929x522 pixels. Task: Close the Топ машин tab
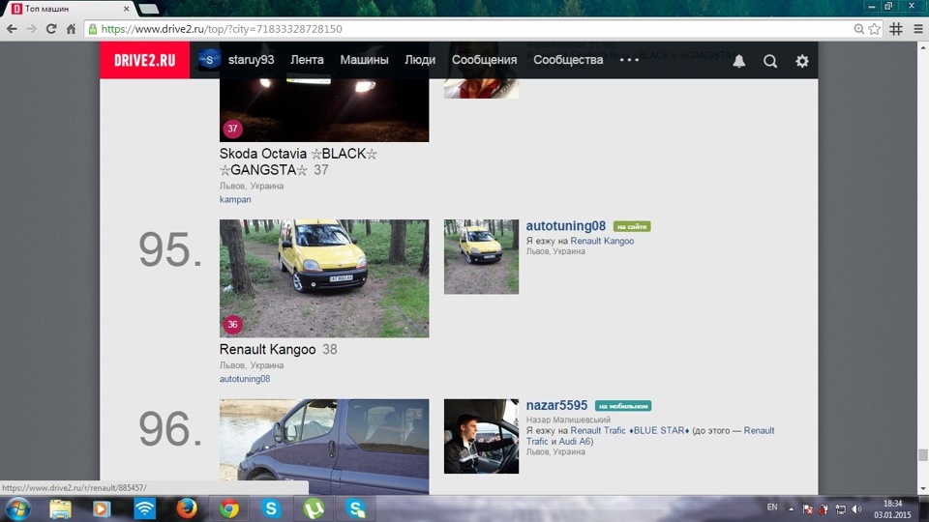pos(126,9)
